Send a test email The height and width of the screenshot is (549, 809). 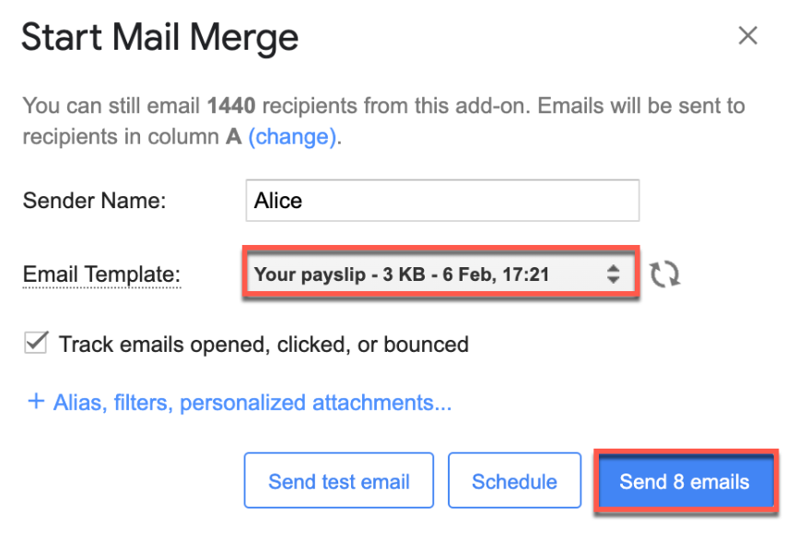(338, 480)
